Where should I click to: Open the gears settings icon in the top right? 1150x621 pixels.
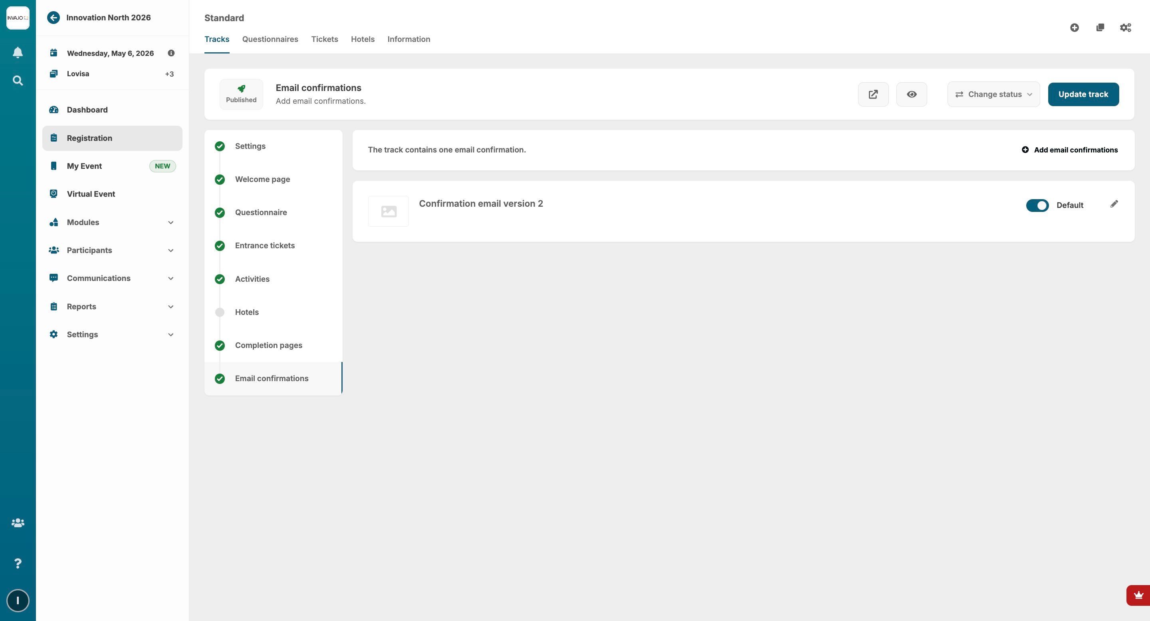coord(1126,28)
